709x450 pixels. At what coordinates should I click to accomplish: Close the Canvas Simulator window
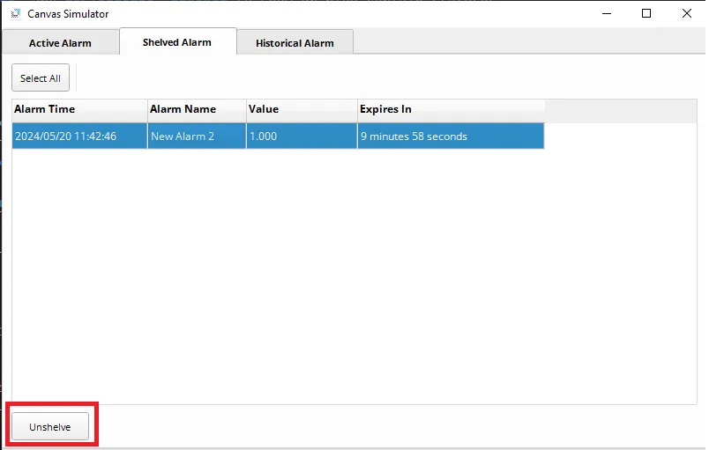[687, 13]
